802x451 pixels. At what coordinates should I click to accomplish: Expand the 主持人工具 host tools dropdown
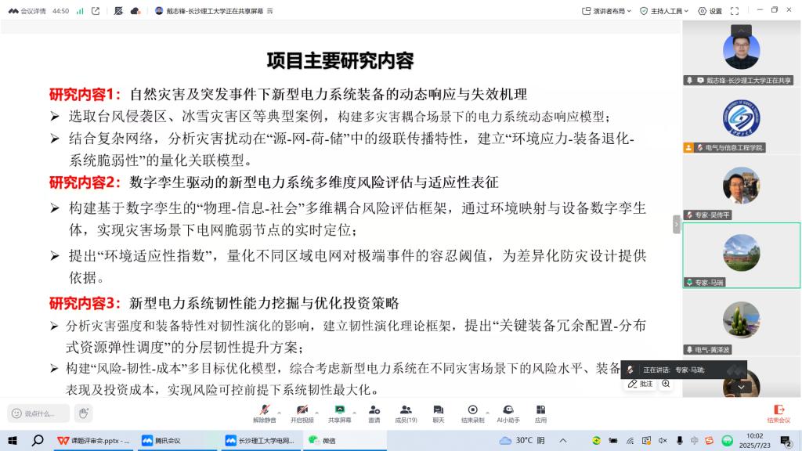[x=665, y=11]
